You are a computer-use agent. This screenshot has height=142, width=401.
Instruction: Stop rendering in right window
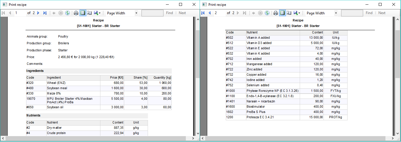pyautogui.click(x=260, y=13)
